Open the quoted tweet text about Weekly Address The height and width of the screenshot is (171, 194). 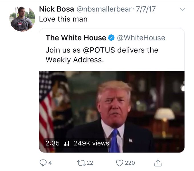(102, 55)
